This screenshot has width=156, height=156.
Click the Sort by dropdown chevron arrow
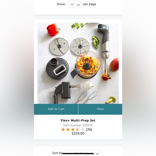coord(97,154)
